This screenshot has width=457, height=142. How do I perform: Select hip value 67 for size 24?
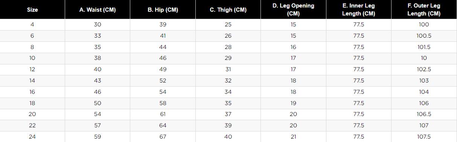tap(163, 137)
